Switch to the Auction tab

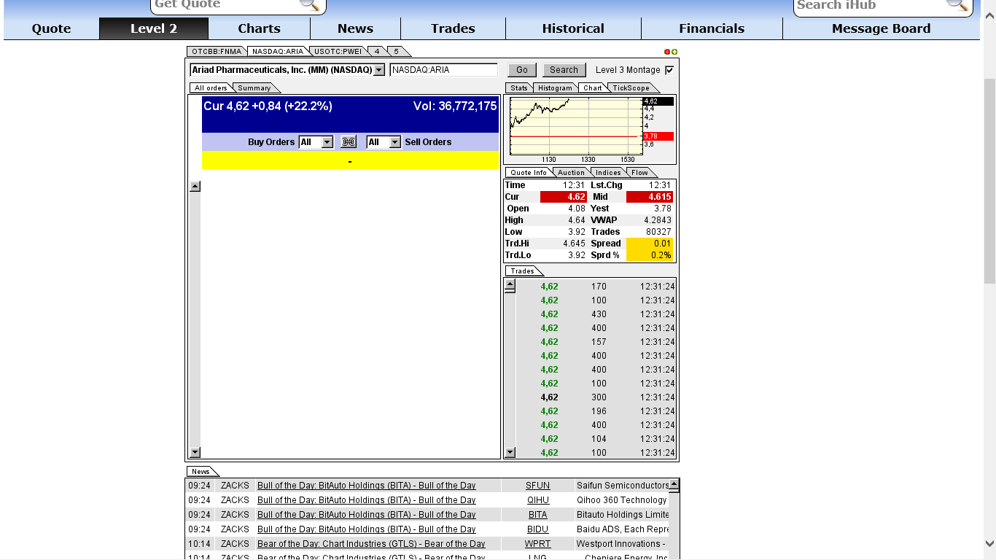[570, 172]
